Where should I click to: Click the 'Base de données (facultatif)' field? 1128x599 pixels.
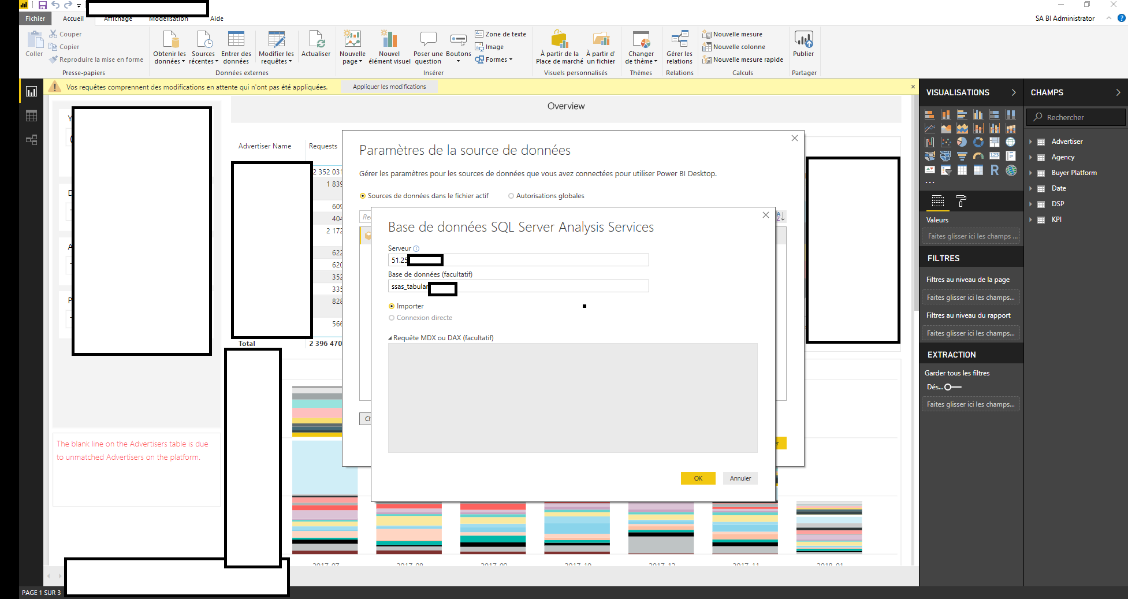(x=518, y=286)
